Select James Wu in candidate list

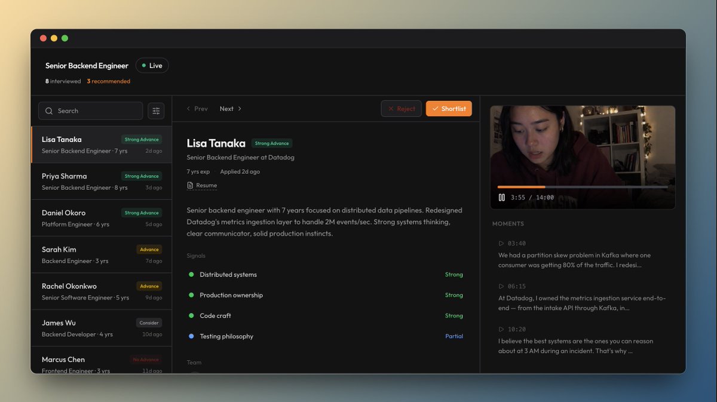102,328
